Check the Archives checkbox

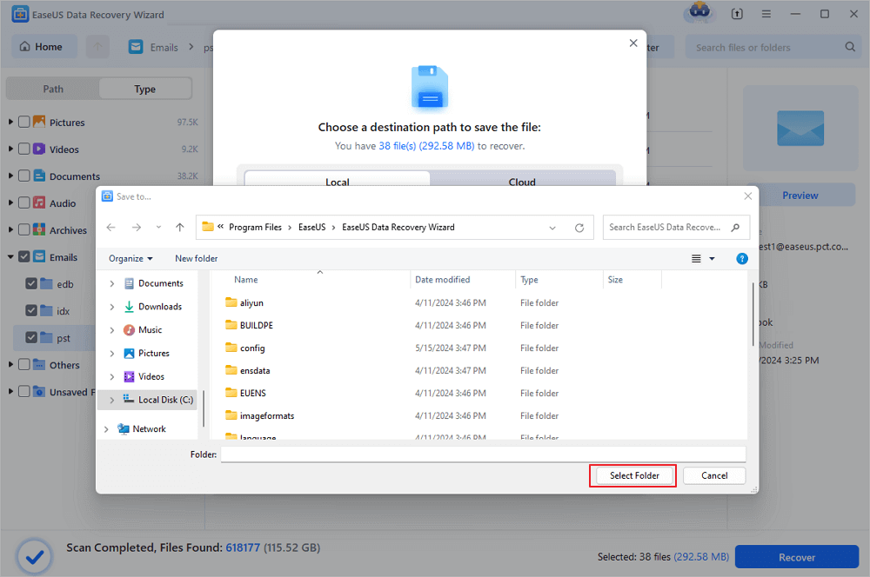coord(23,229)
